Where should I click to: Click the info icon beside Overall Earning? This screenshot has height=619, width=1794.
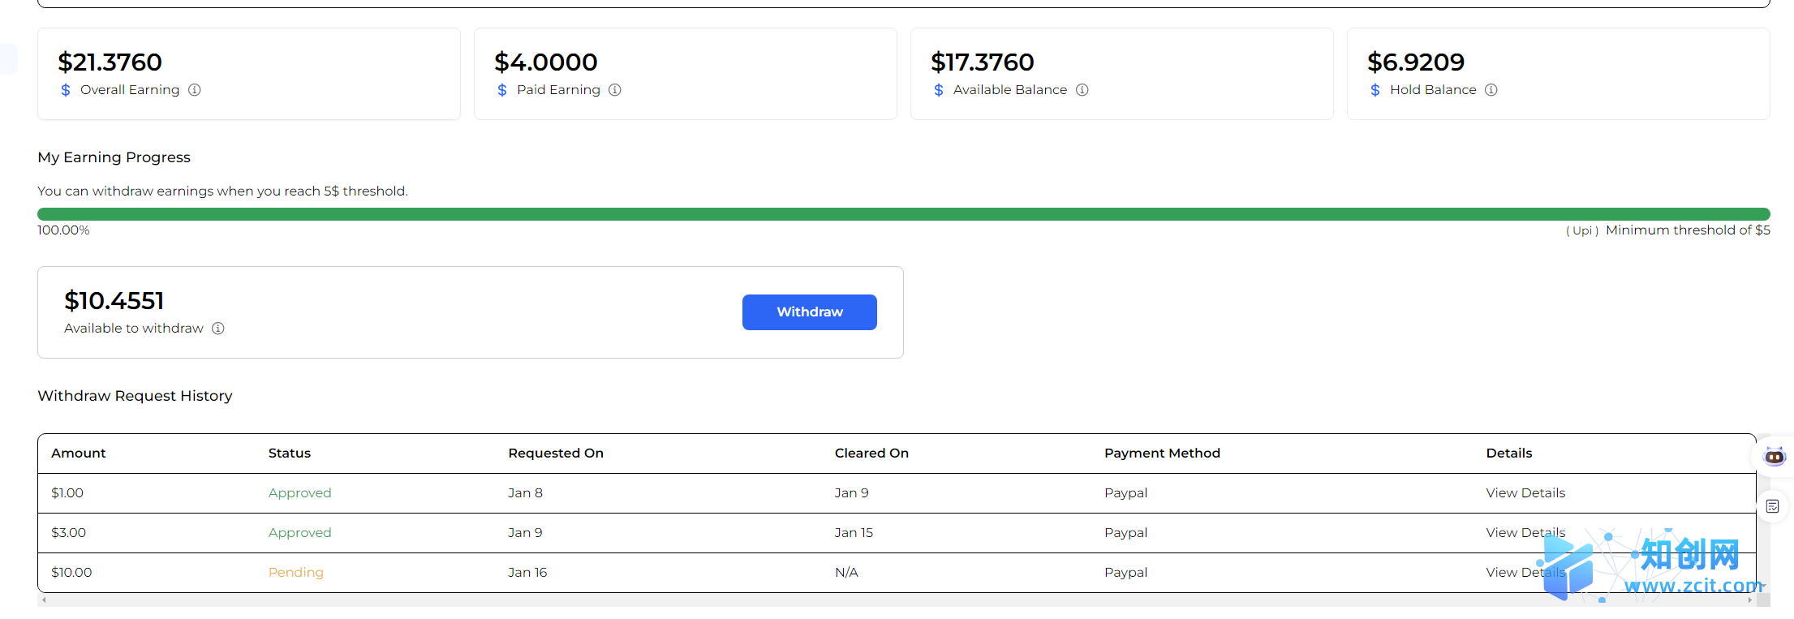tap(195, 90)
